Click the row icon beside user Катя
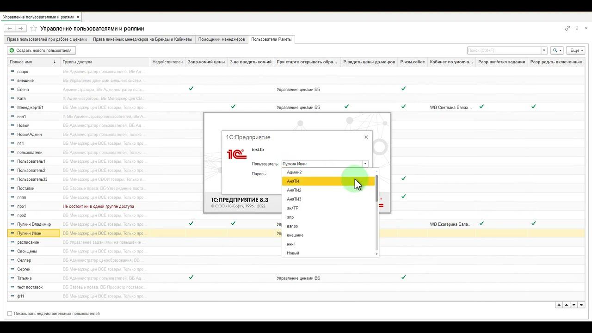The width and height of the screenshot is (592, 333). click(x=12, y=99)
